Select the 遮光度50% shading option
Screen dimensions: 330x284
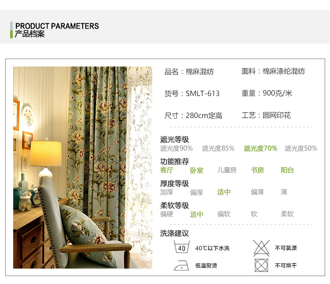tap(301, 148)
